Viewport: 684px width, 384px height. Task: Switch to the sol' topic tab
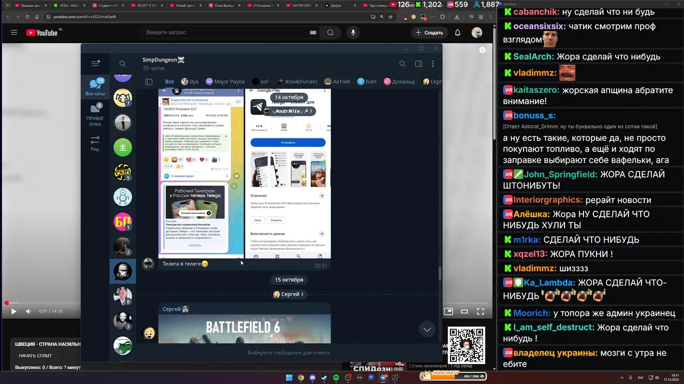[x=260, y=82]
